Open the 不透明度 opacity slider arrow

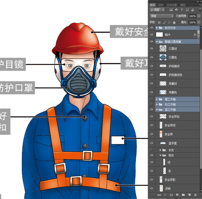pos(199,16)
